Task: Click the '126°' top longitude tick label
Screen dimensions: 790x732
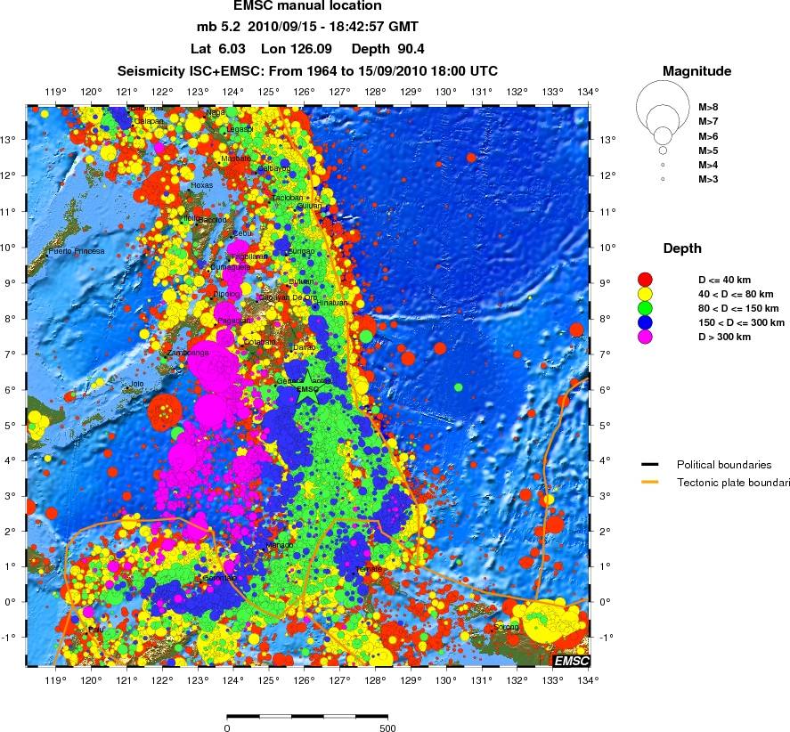Action: [305, 92]
